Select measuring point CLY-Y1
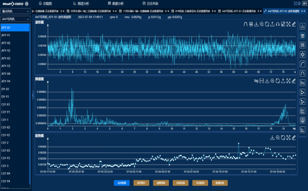 pyautogui.click(x=15, y=112)
